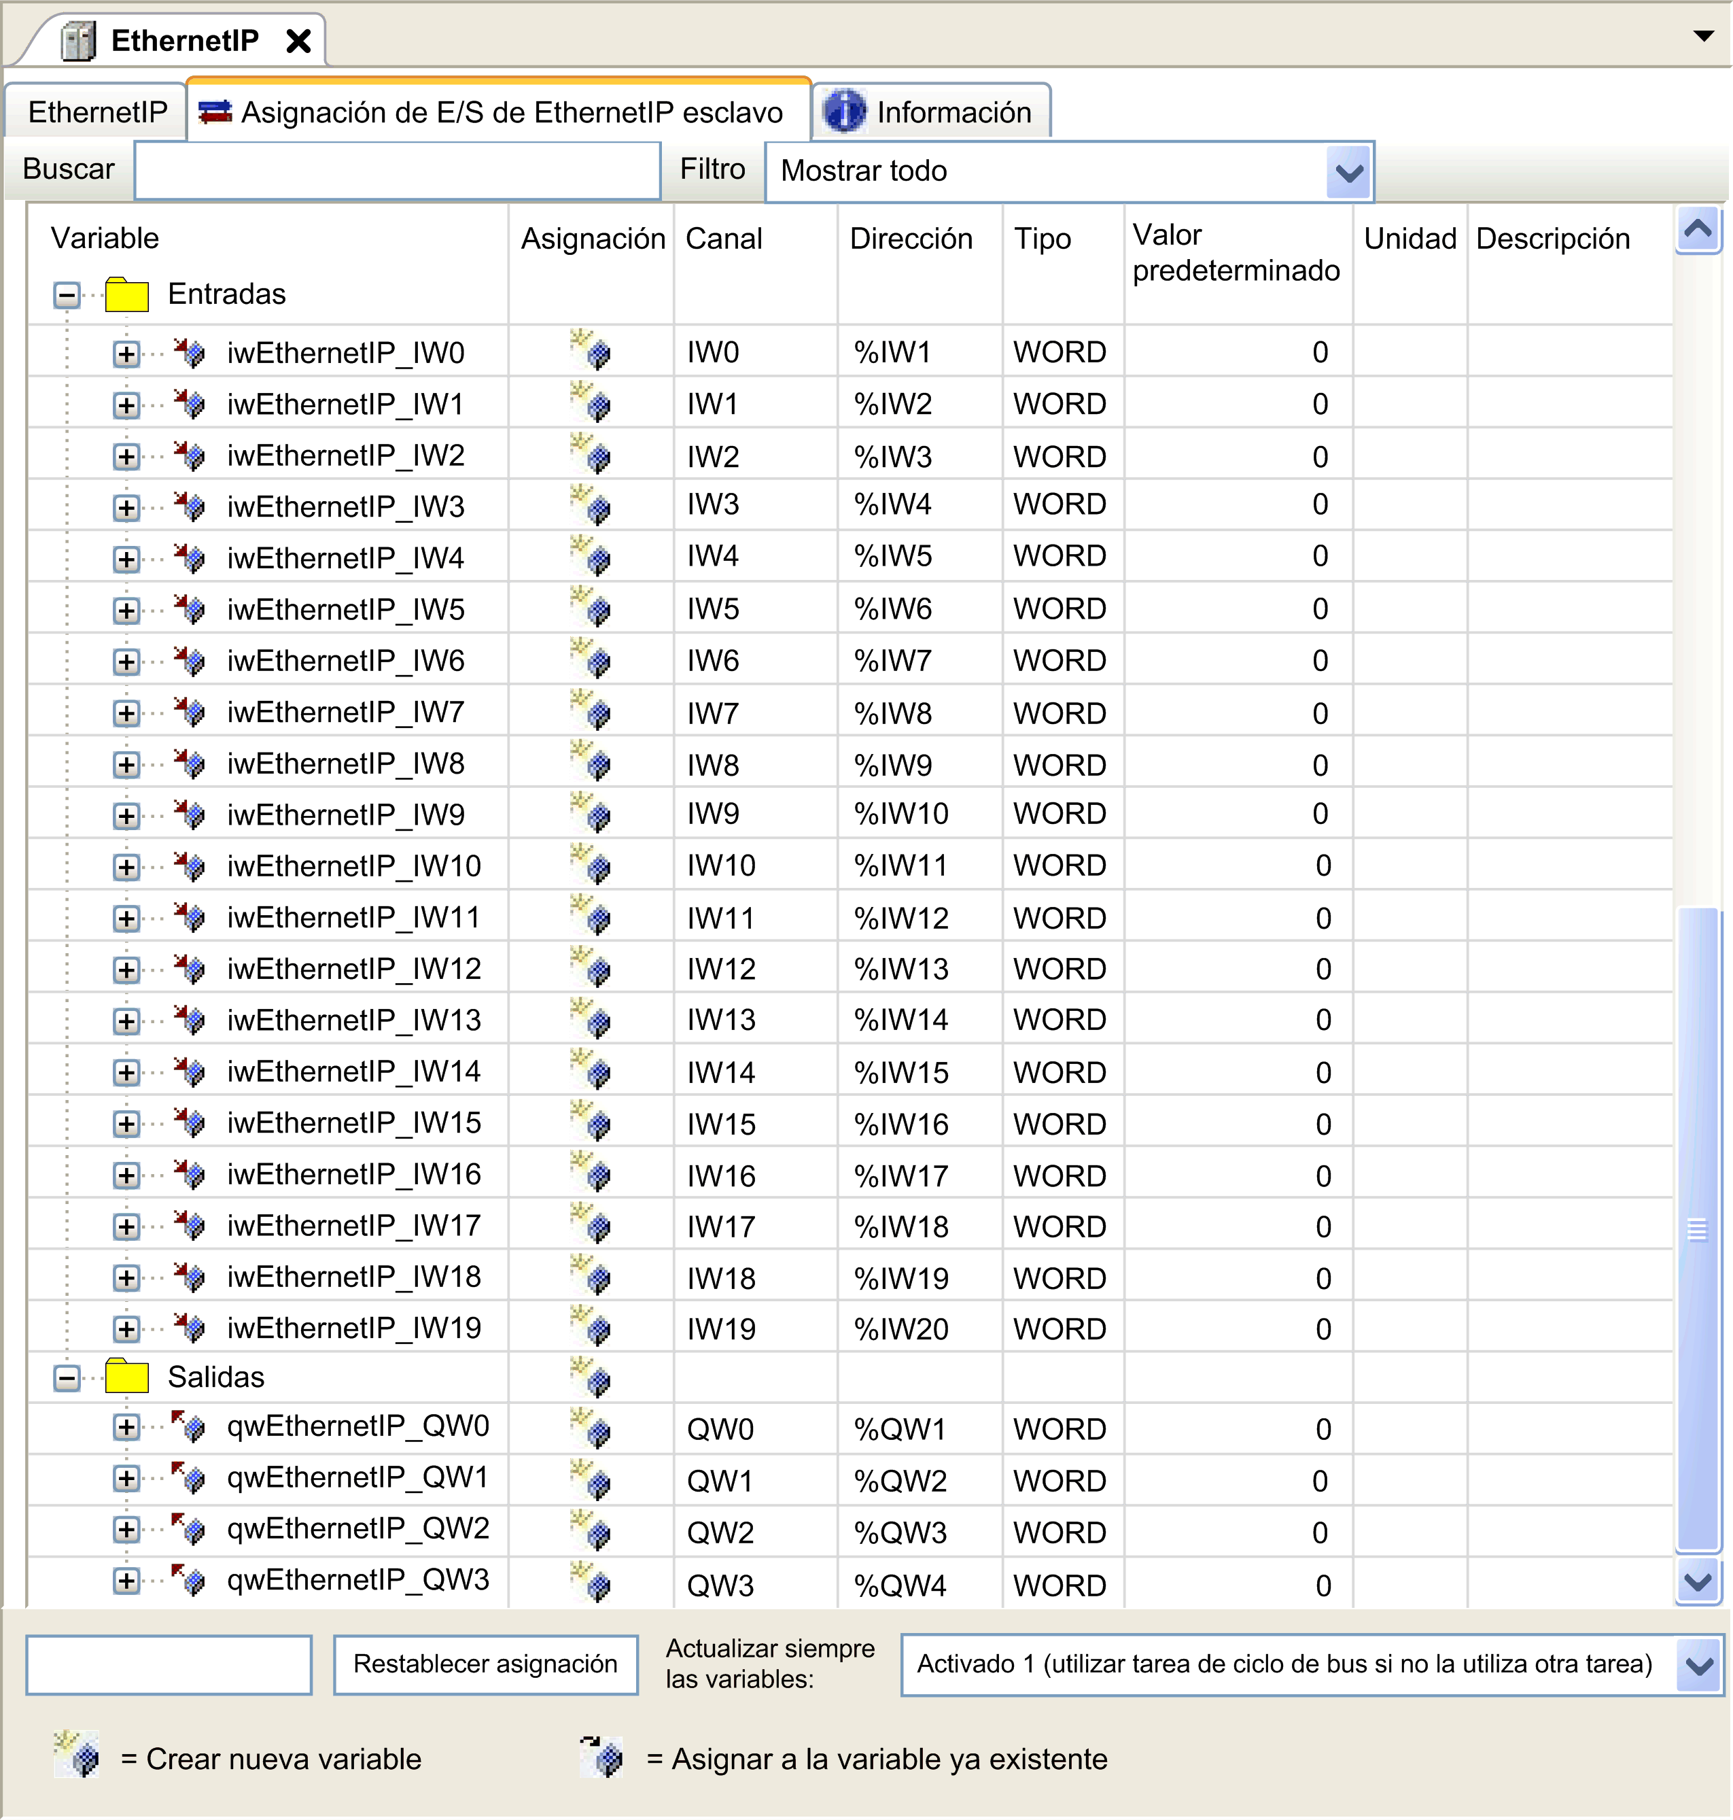Expand the qwEthernetIP_QW1 variable node
The width and height of the screenshot is (1733, 1820).
tap(126, 1478)
